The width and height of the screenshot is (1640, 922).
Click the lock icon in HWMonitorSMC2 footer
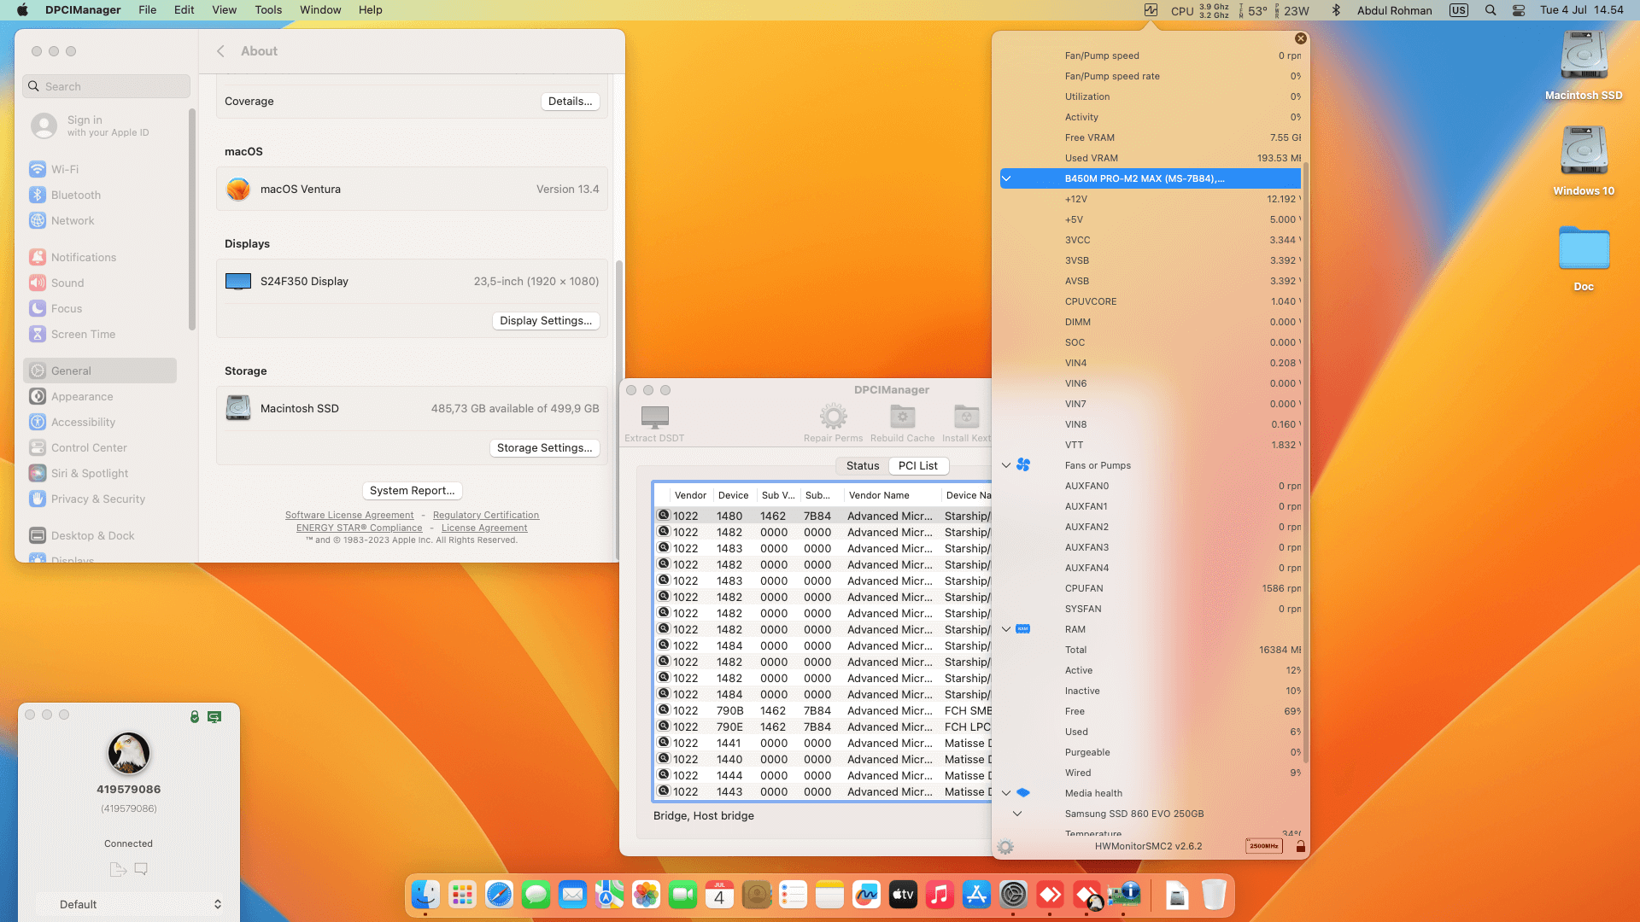pyautogui.click(x=1300, y=846)
